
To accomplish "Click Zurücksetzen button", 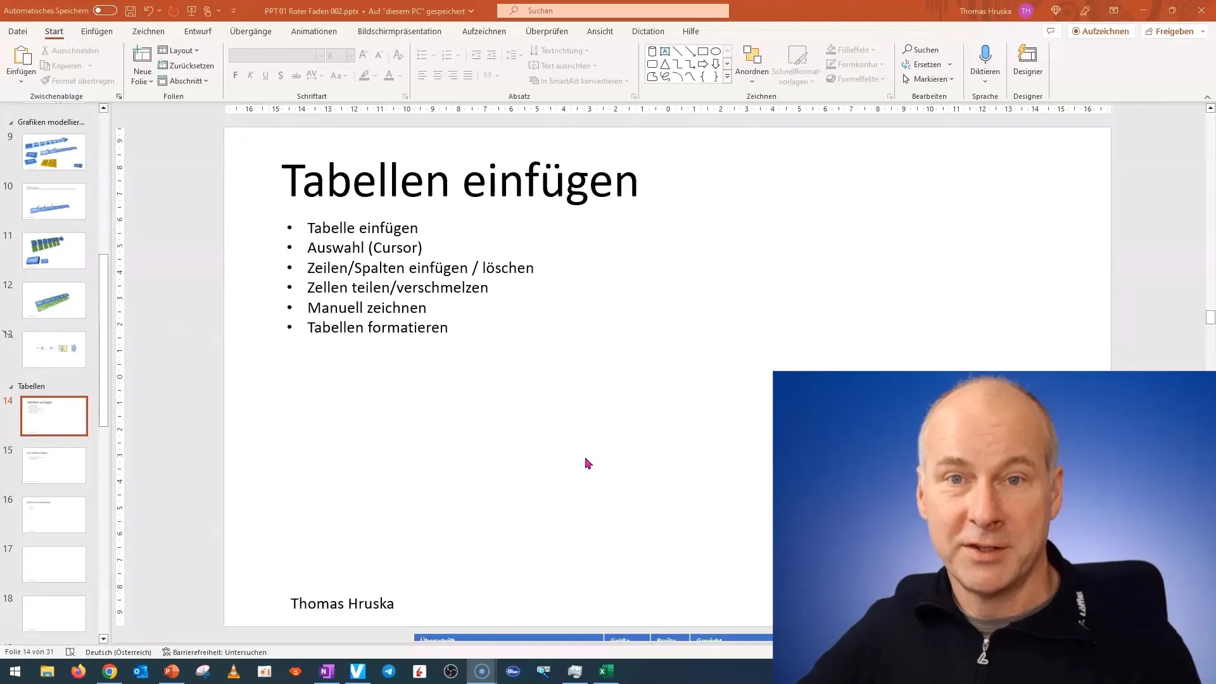I will pyautogui.click(x=186, y=65).
